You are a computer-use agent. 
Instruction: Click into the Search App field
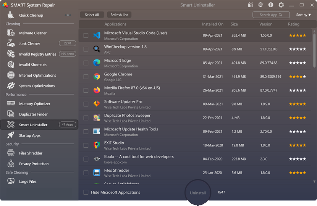(x=271, y=15)
